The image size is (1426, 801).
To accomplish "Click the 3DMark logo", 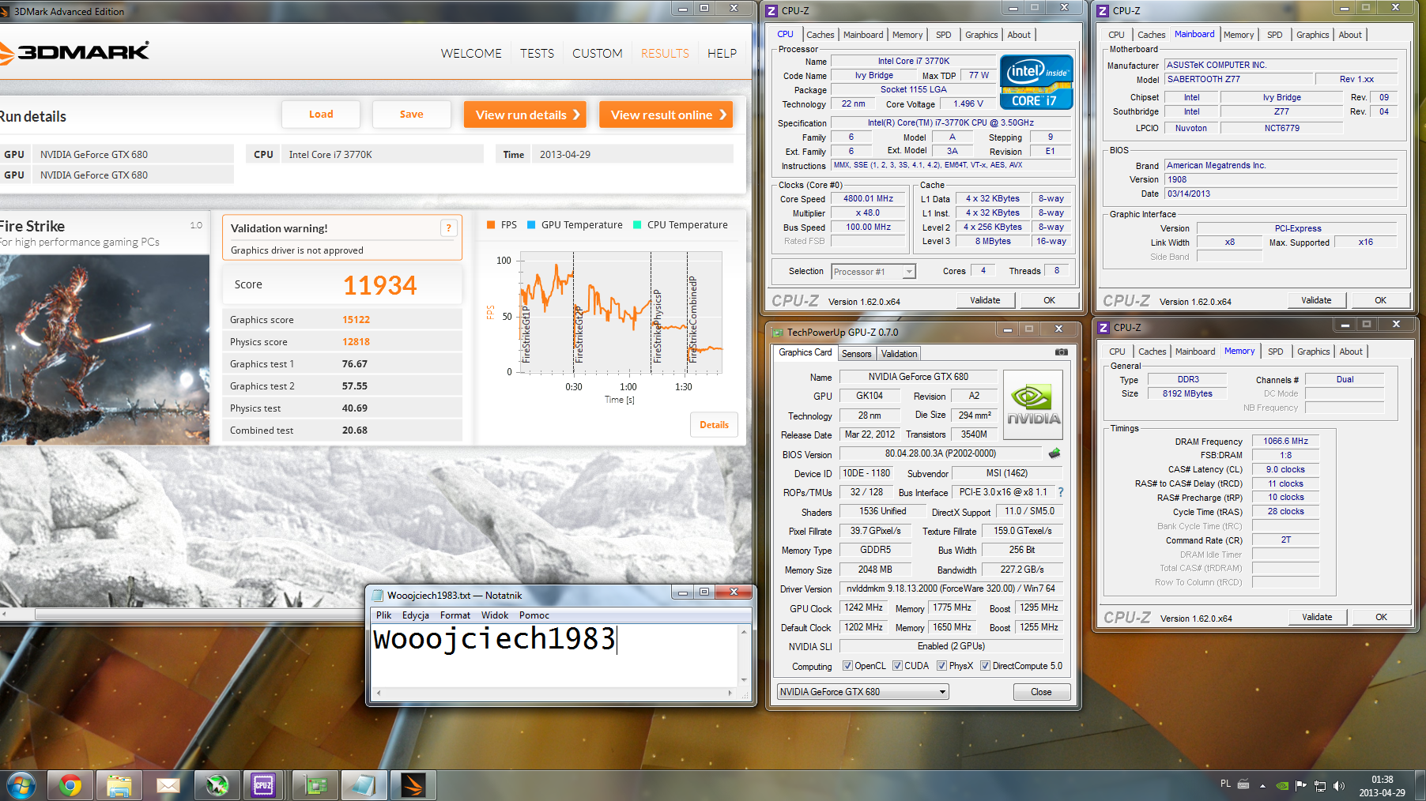I will (x=74, y=52).
